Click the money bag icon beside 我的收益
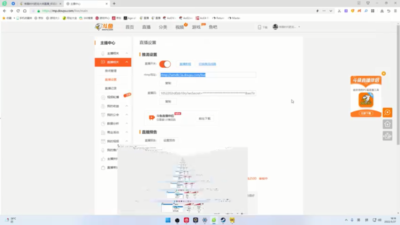 103,106
